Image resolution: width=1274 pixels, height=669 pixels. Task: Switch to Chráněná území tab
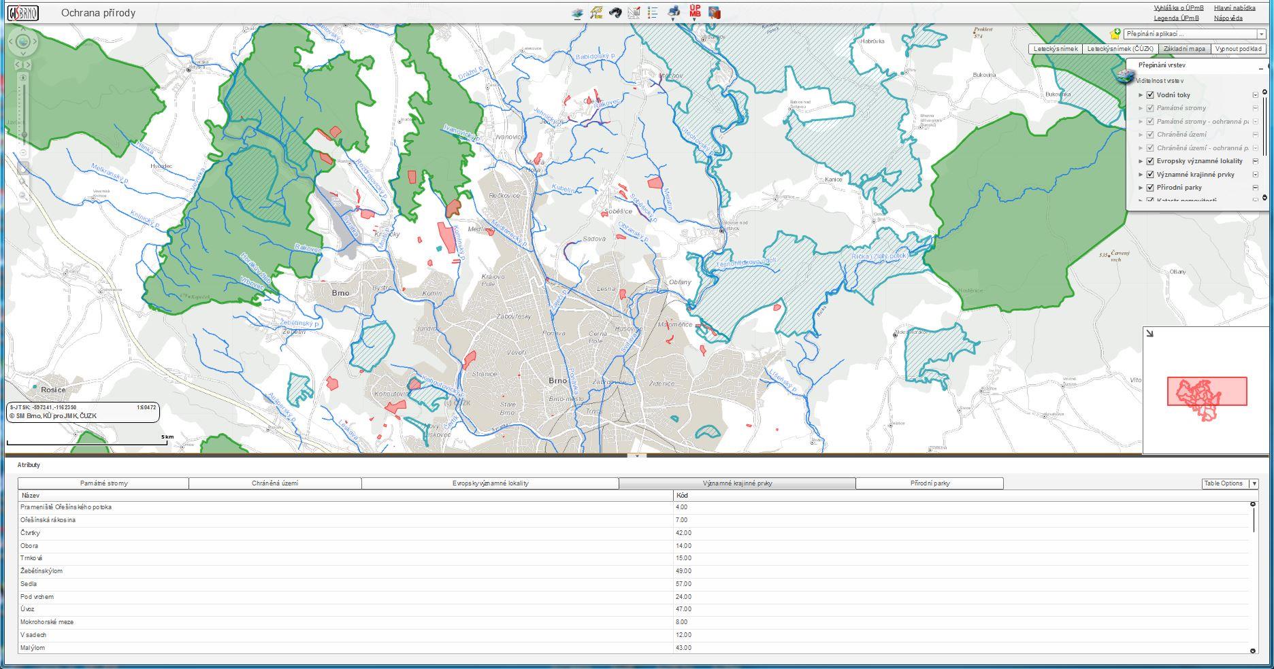(x=275, y=483)
